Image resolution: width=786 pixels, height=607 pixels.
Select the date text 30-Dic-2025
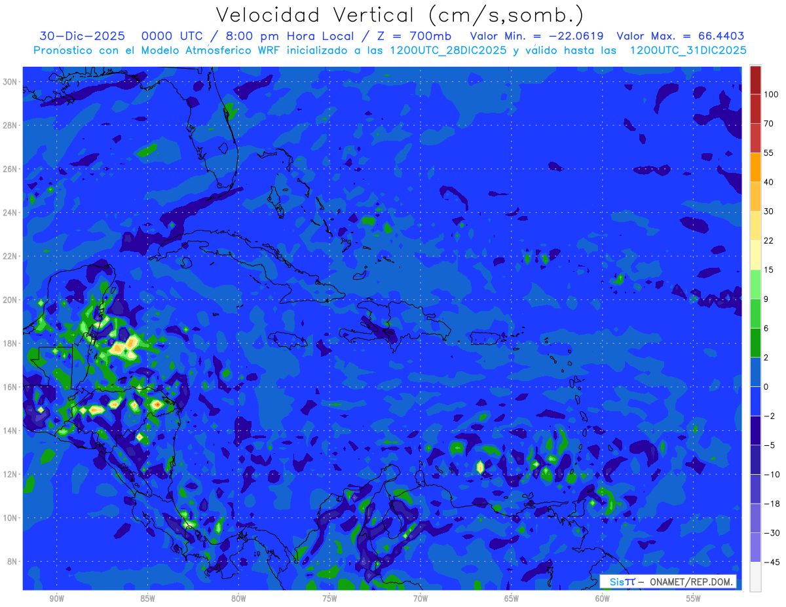click(82, 36)
